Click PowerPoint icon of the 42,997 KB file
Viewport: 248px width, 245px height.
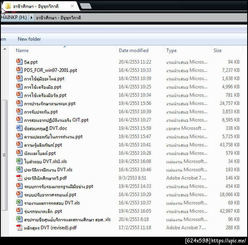click(x=19, y=211)
